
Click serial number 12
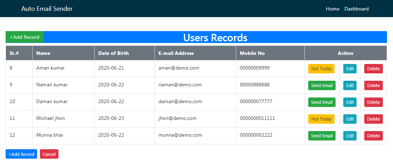coord(12,135)
